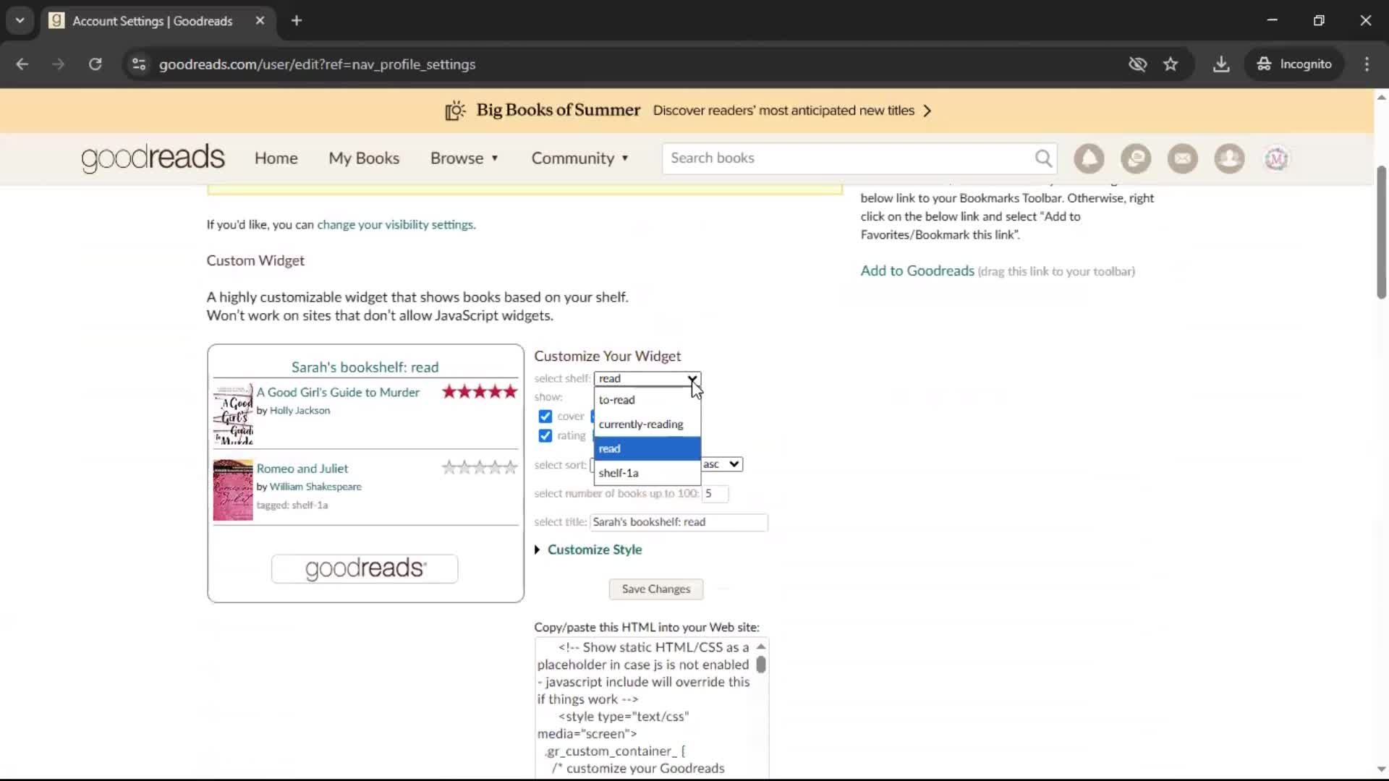Open a new browser tab
The height and width of the screenshot is (781, 1389).
297,20
